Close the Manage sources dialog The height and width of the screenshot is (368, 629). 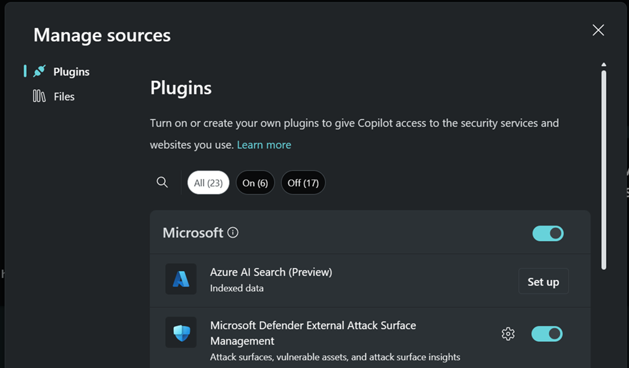pyautogui.click(x=597, y=29)
